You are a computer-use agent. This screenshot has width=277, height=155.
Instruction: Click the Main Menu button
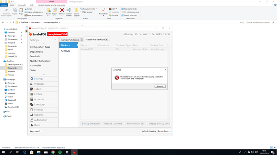click(164, 131)
